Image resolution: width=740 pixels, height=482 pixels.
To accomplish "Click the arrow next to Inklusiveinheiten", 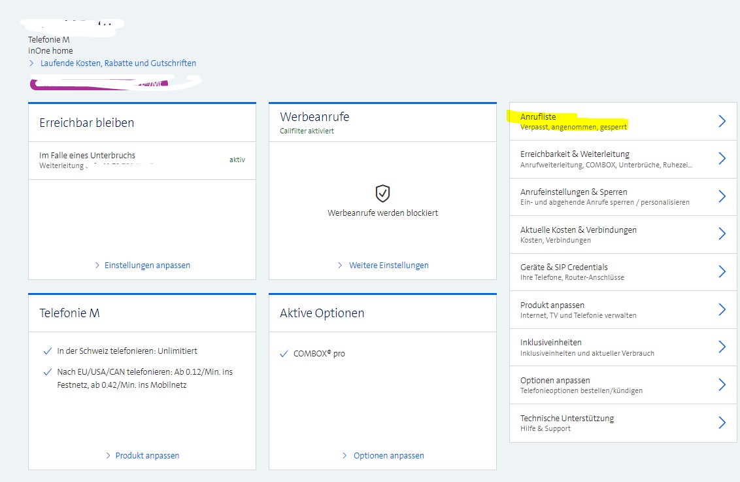I will click(722, 347).
